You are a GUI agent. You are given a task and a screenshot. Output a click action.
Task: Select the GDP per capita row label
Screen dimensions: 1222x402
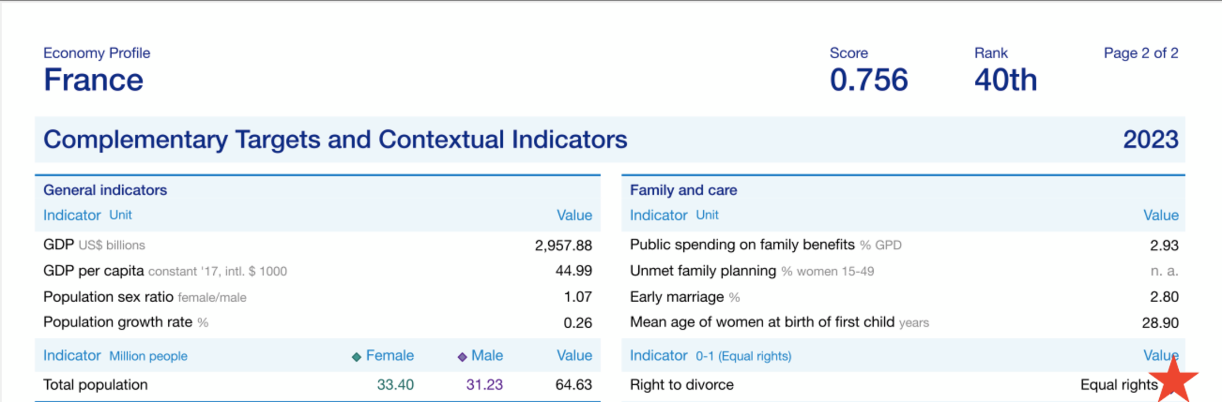point(93,271)
